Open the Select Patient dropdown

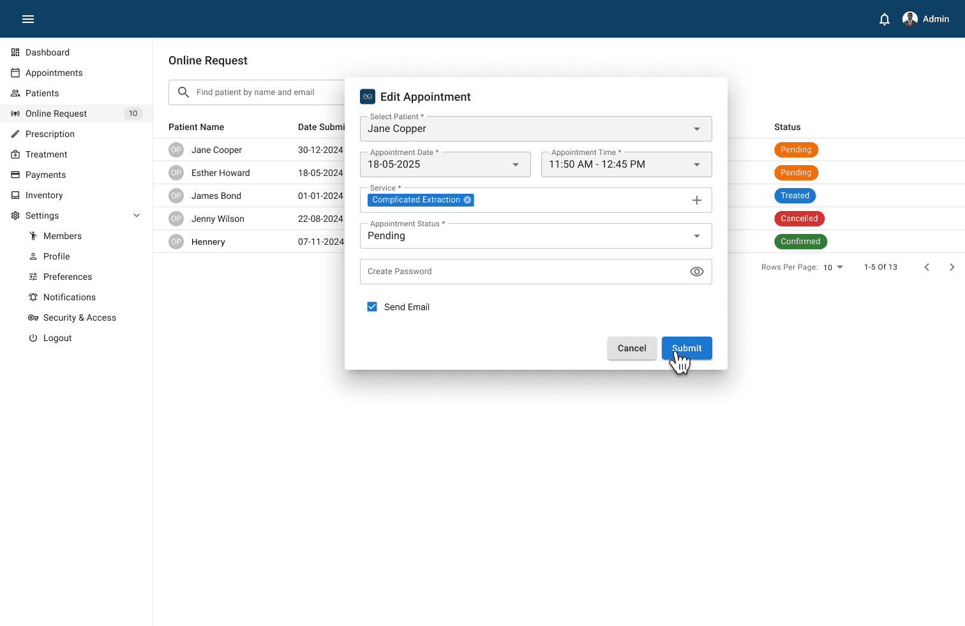coord(696,129)
